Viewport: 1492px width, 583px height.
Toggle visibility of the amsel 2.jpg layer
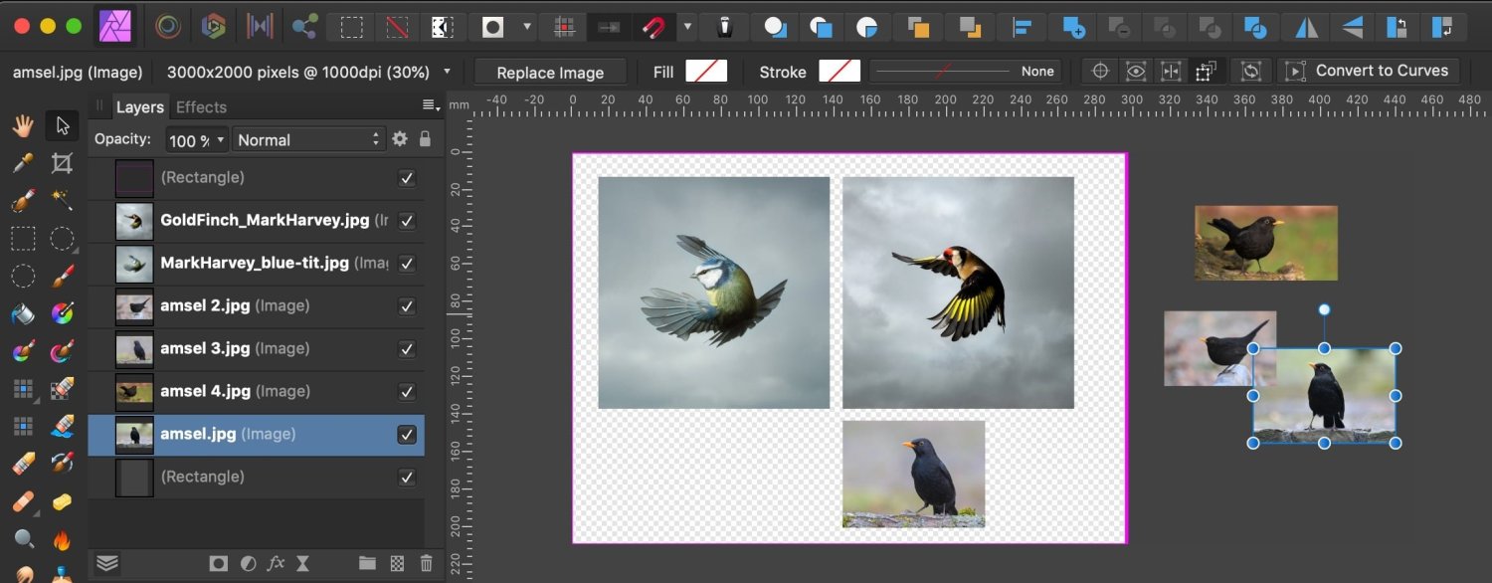coord(406,306)
